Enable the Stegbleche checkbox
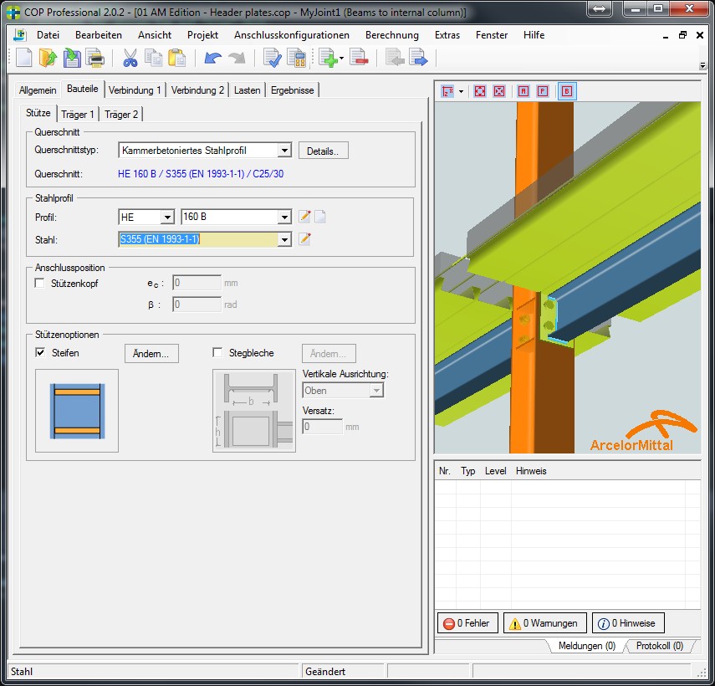Image resolution: width=715 pixels, height=686 pixels. click(218, 353)
